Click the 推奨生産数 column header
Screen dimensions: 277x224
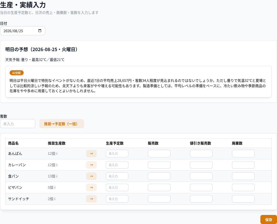(56, 143)
